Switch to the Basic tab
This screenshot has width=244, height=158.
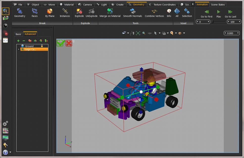pyautogui.click(x=18, y=34)
